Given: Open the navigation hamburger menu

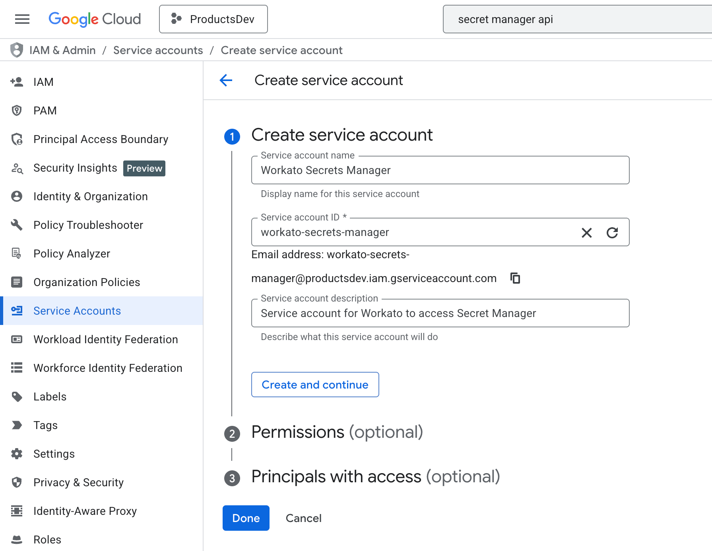Looking at the screenshot, I should (x=22, y=19).
